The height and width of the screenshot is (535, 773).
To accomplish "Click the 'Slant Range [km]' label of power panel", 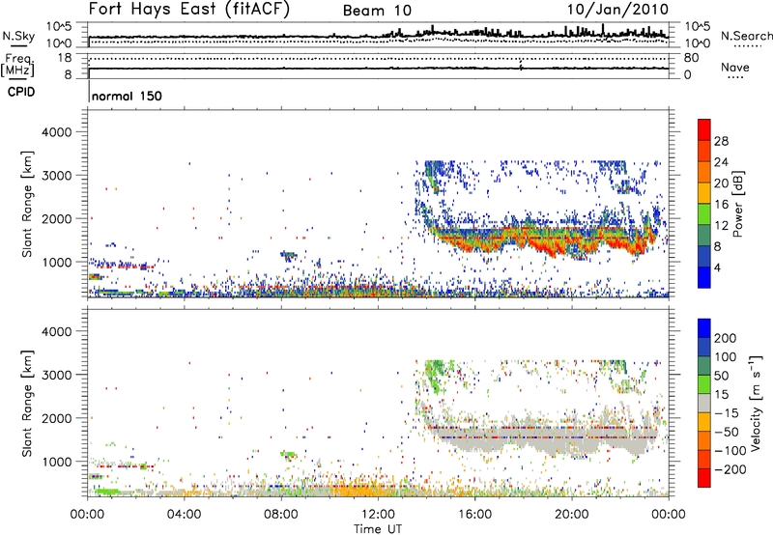I will [x=27, y=204].
